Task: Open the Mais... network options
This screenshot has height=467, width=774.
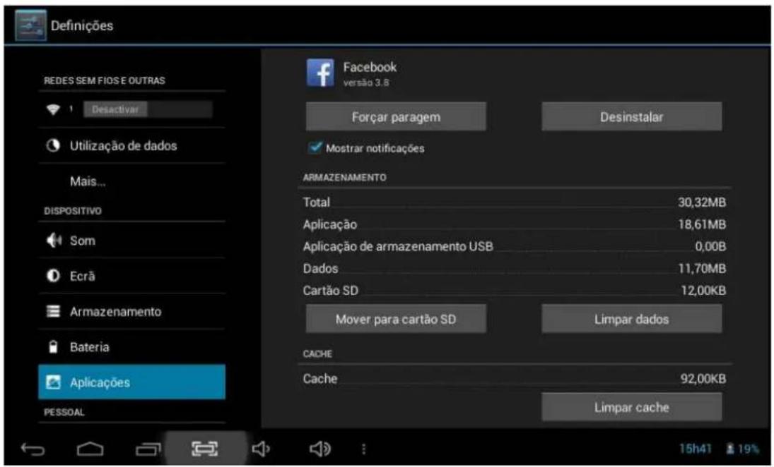Action: click(131, 181)
